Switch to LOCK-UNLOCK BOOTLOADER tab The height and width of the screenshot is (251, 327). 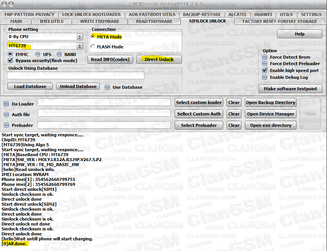pos(91,14)
